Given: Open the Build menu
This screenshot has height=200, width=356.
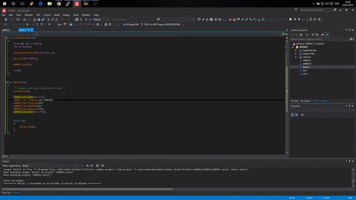Looking at the screenshot, I should 57,15.
